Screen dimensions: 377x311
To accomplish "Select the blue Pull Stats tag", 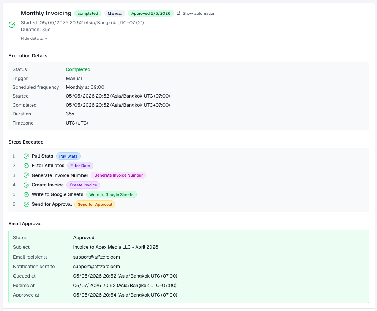I will (68, 156).
